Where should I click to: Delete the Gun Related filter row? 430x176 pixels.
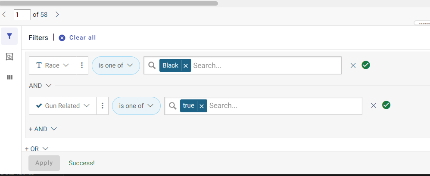pyautogui.click(x=373, y=106)
